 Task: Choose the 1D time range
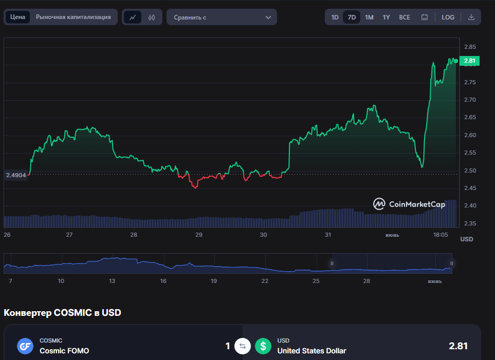335,17
